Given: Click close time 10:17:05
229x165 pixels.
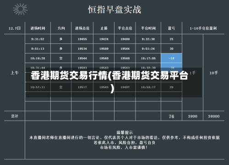Looking at the screenshot, I should (x=148, y=59).
